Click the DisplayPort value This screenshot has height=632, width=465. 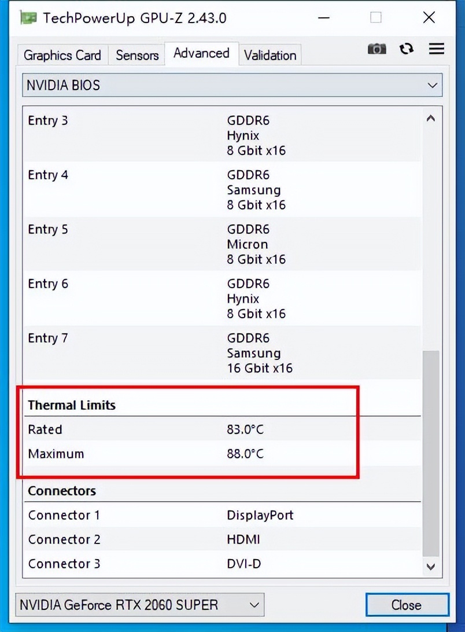[x=260, y=516]
